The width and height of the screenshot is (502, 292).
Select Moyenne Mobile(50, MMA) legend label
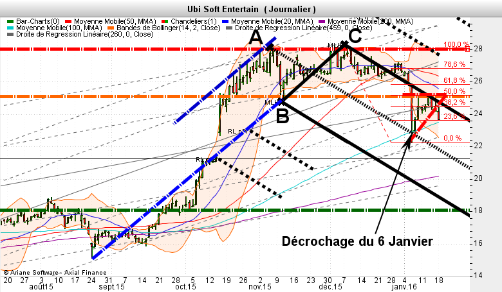(x=115, y=21)
